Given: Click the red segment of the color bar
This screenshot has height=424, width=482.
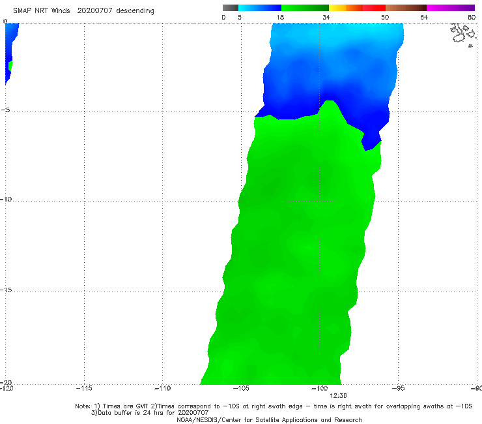Looking at the screenshot, I should click(374, 8).
